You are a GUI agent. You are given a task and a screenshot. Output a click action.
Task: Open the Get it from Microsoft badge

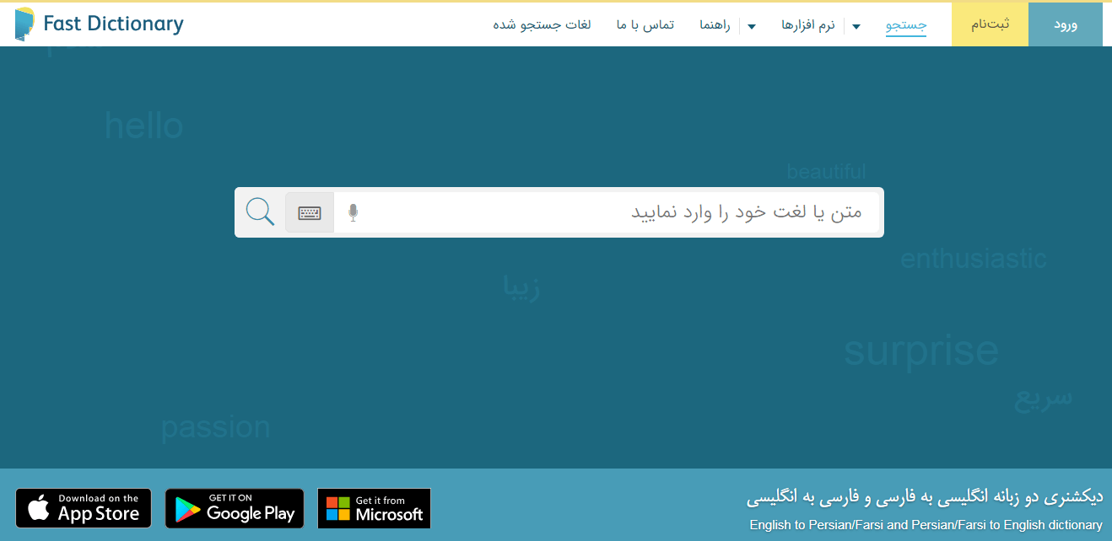click(374, 508)
